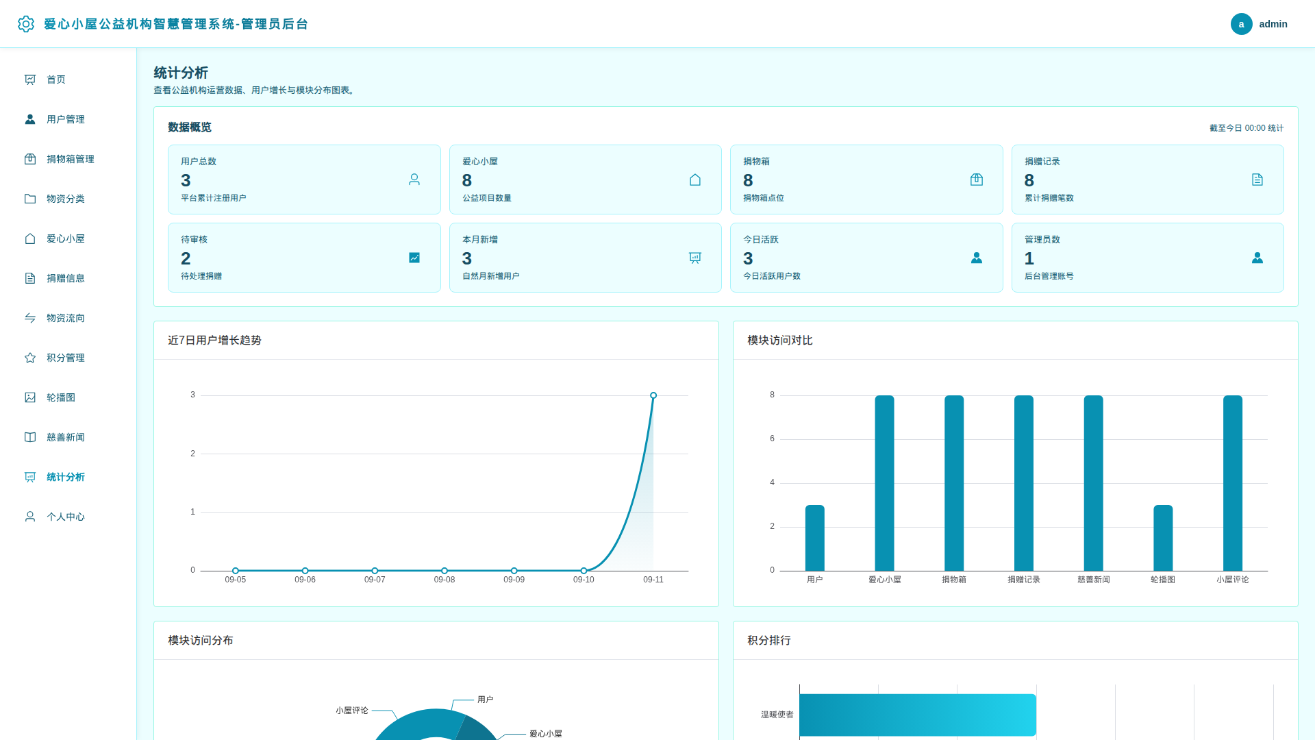Click the 轮播图 bar in 模块访问对比 chart
The image size is (1315, 740).
coord(1163,538)
